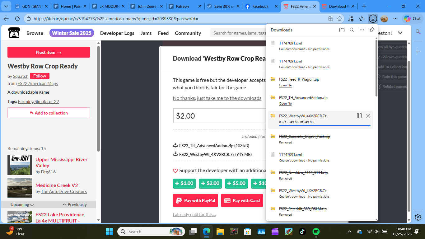
Task: Open tab actions menu button
Action: coord(7,6)
